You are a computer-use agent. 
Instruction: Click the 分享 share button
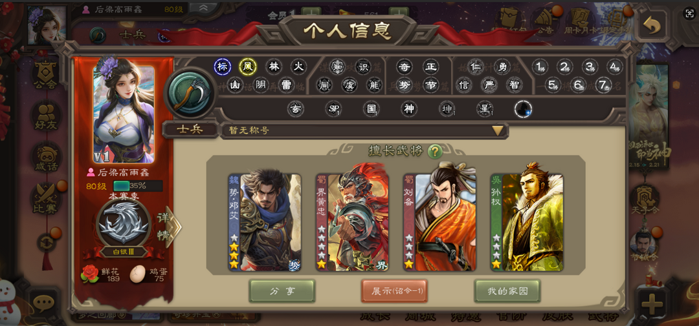[x=282, y=291]
